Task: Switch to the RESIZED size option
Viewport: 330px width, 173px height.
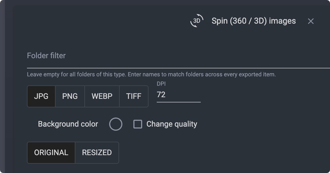Action: pyautogui.click(x=97, y=153)
